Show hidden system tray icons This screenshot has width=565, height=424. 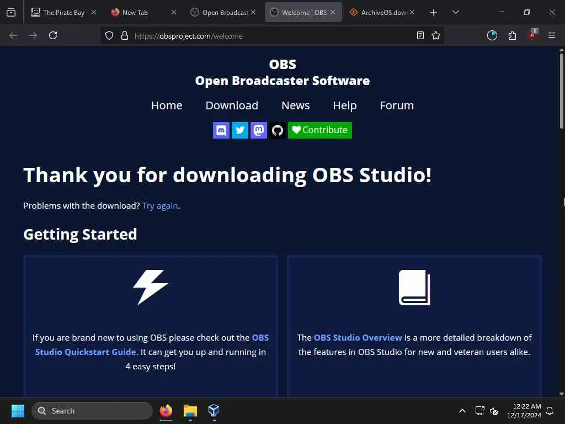point(462,411)
